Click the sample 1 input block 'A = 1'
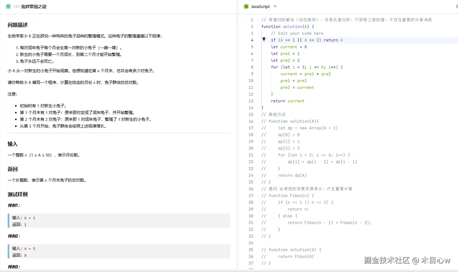 pyautogui.click(x=119, y=221)
